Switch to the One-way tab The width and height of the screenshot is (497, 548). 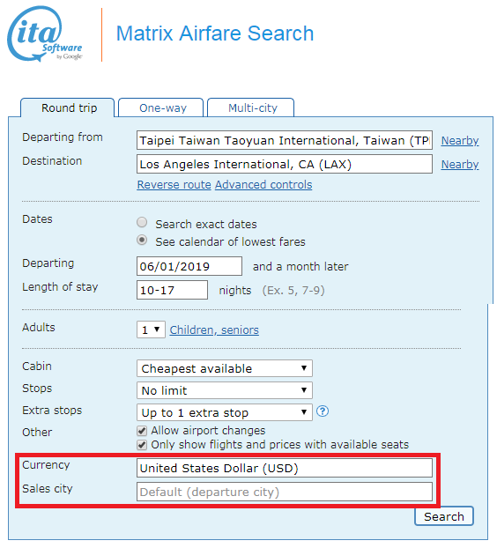tap(161, 107)
